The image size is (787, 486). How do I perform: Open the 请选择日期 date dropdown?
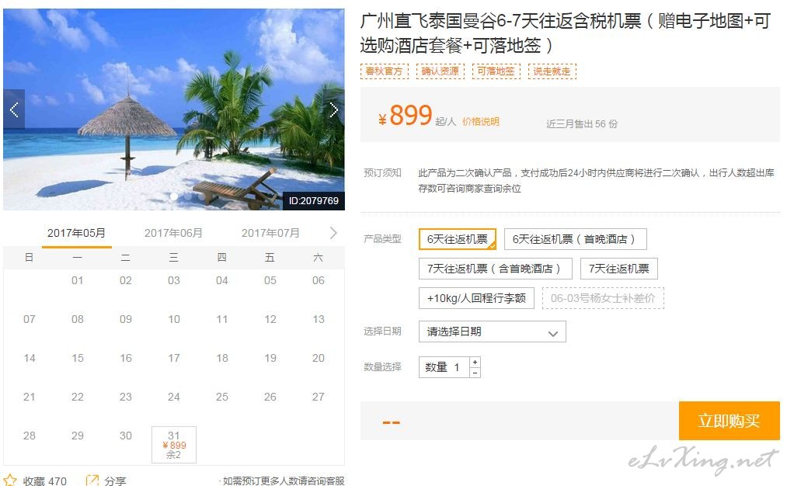(493, 332)
